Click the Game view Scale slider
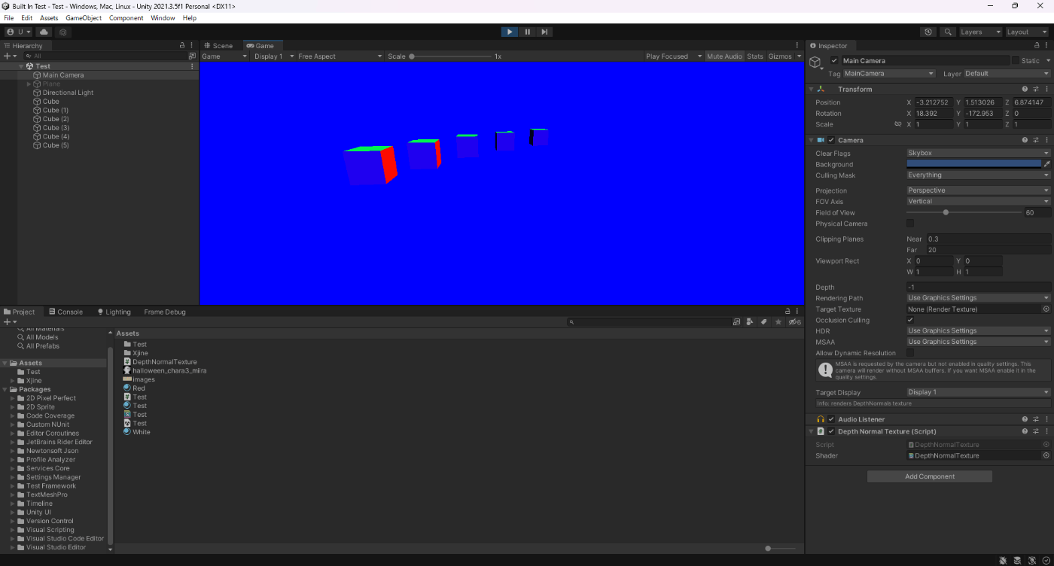 pos(450,56)
